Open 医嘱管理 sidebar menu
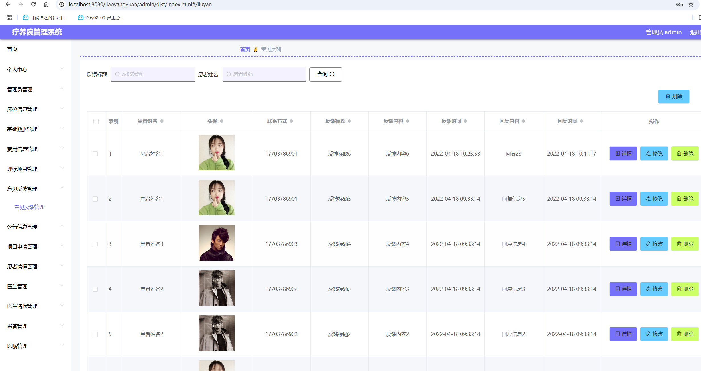 click(x=36, y=346)
